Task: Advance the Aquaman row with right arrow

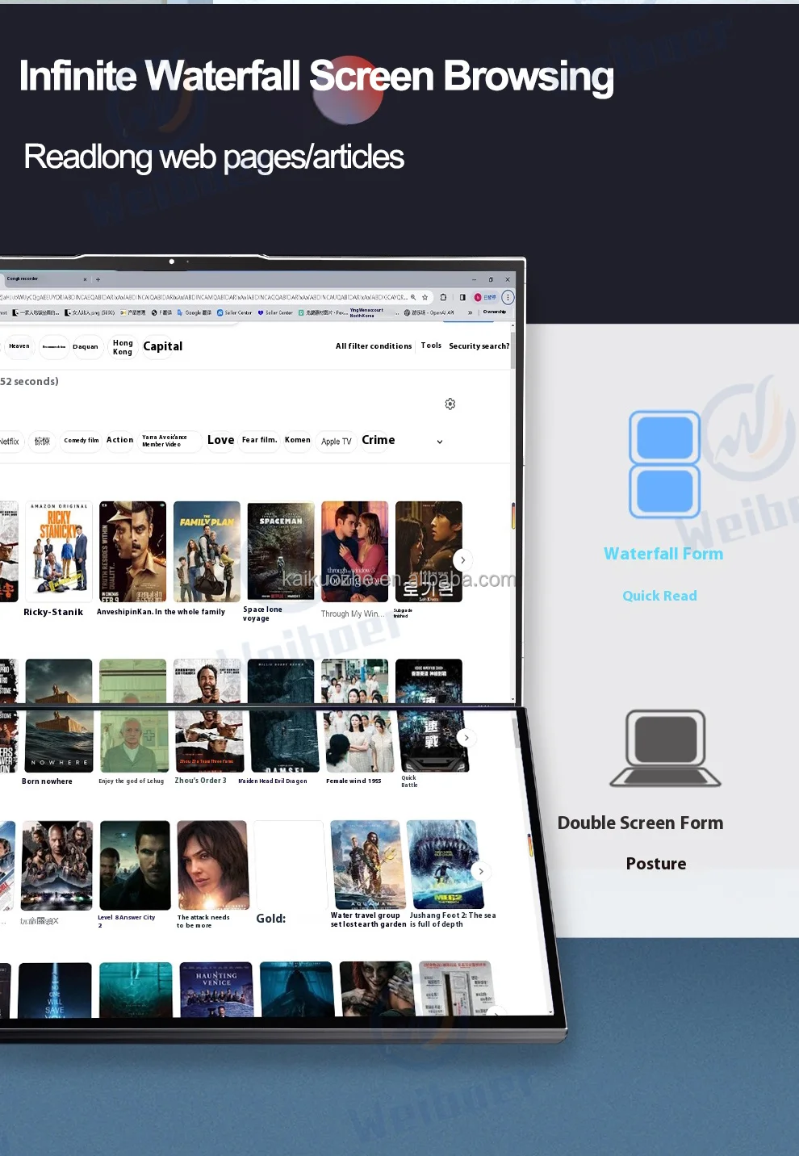Action: [481, 871]
